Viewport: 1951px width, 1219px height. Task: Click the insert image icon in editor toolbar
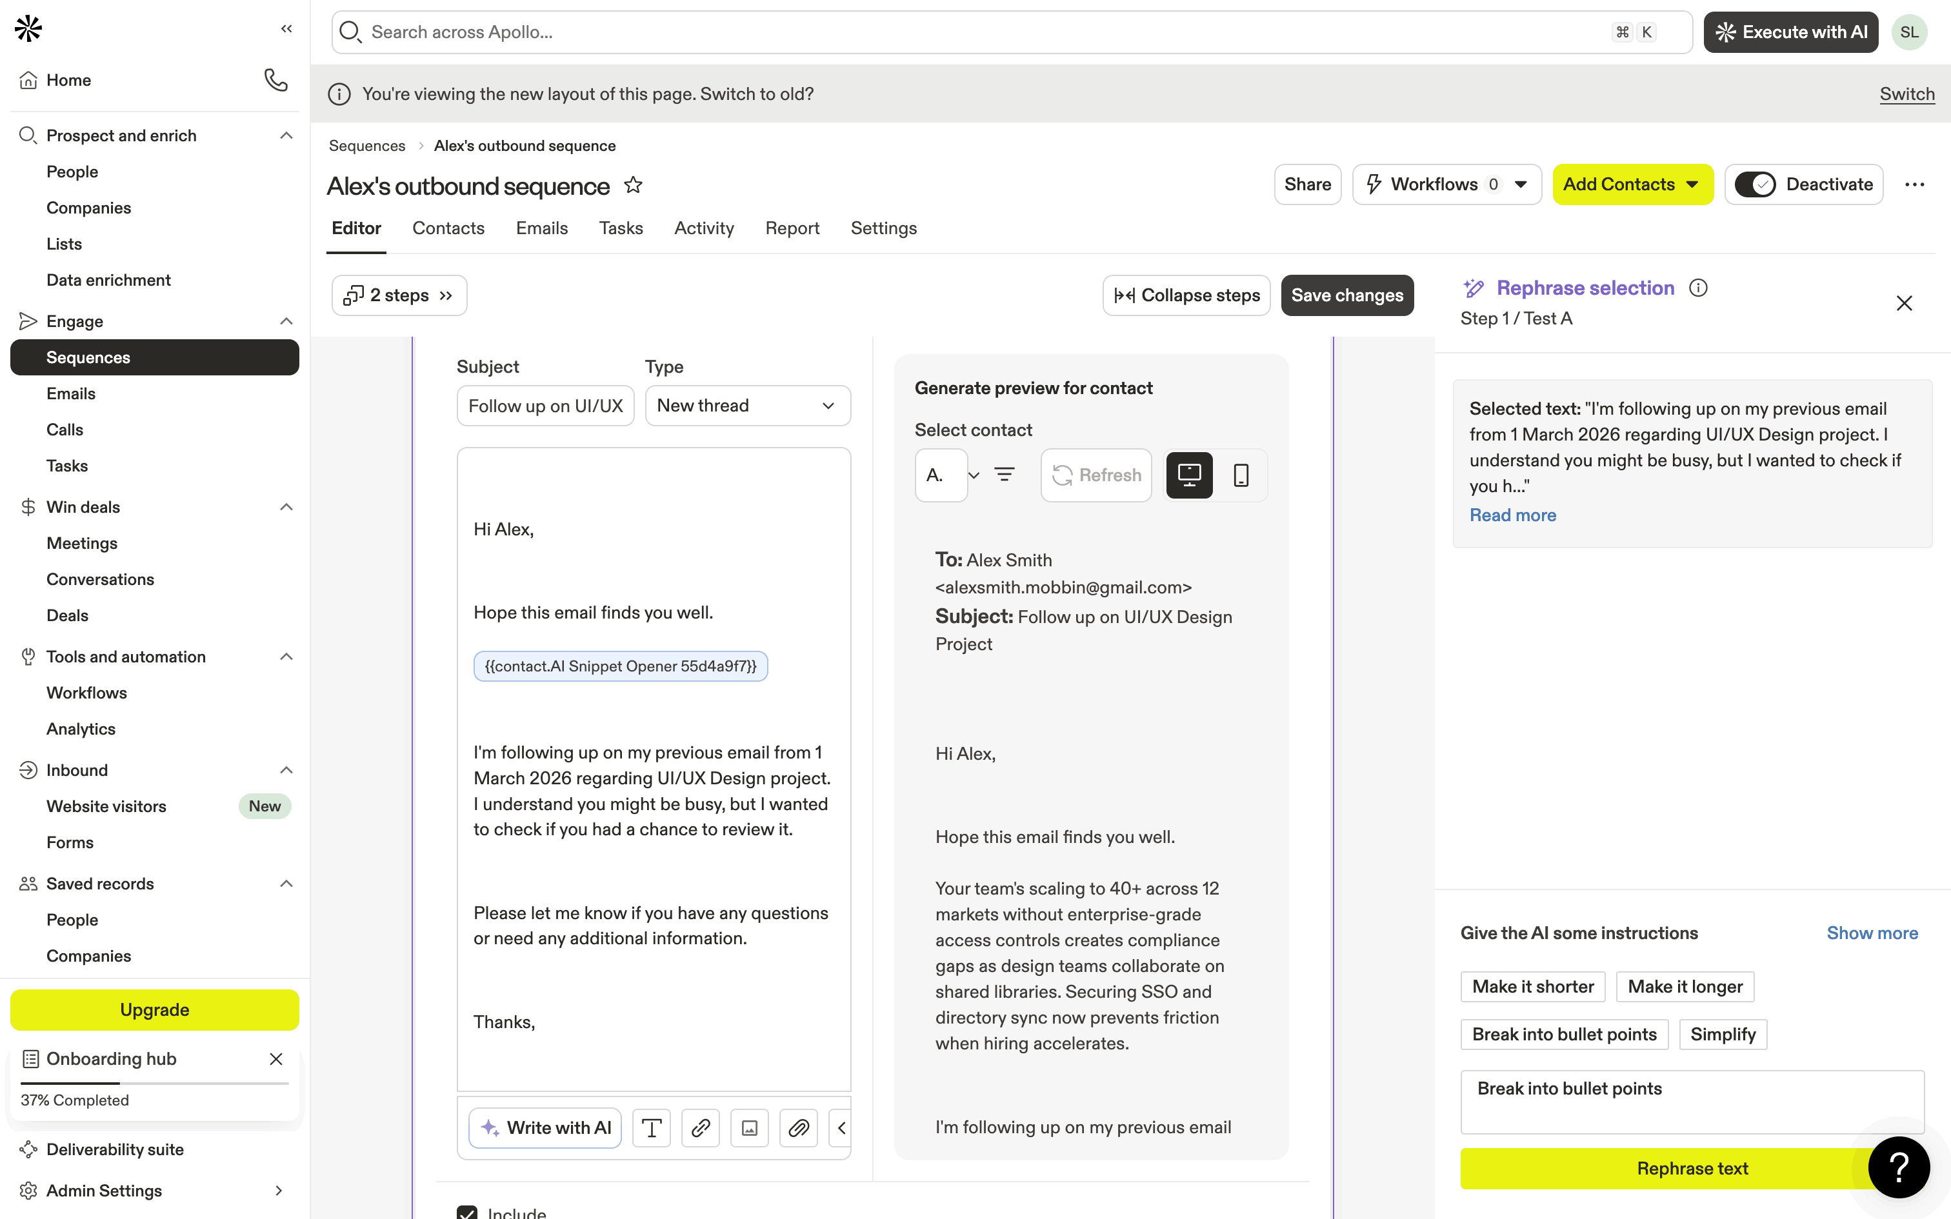point(750,1127)
